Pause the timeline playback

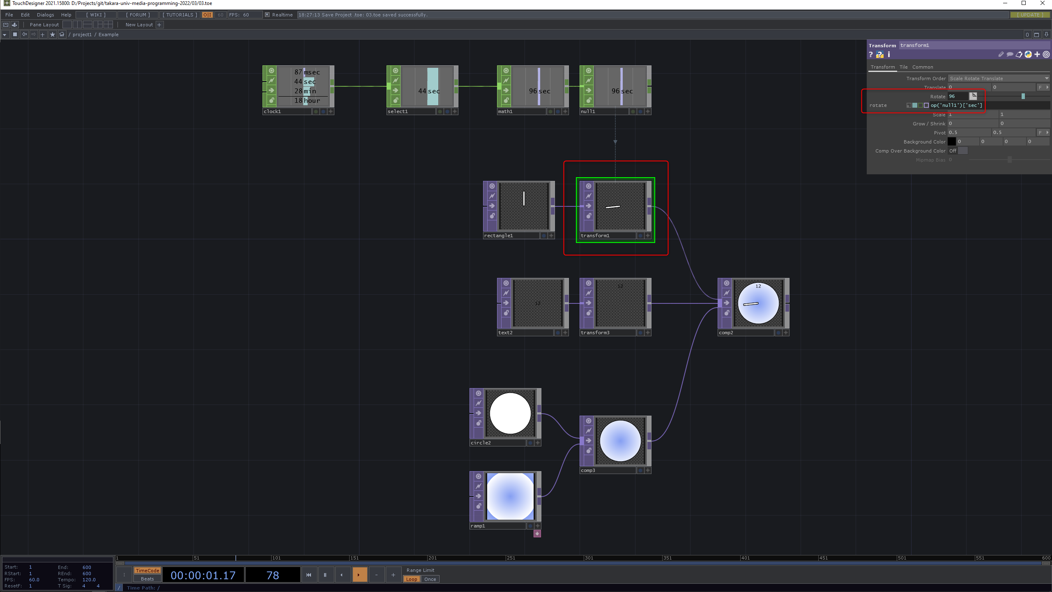(x=325, y=575)
